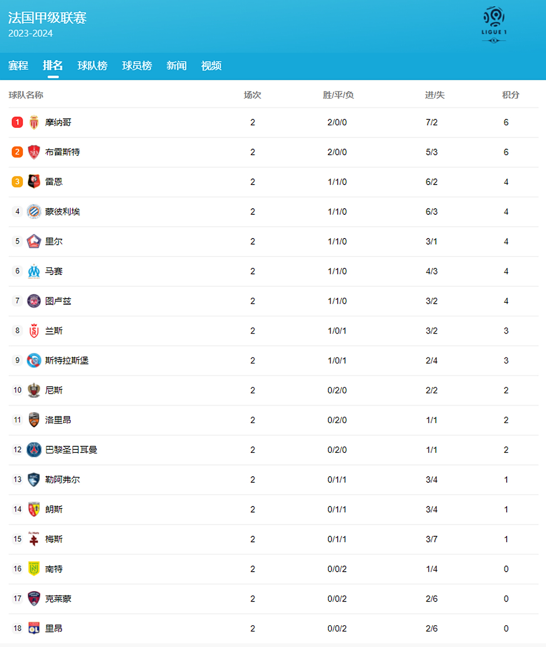The image size is (546, 647).
Task: Open the 视频 tab
Action: coord(211,66)
